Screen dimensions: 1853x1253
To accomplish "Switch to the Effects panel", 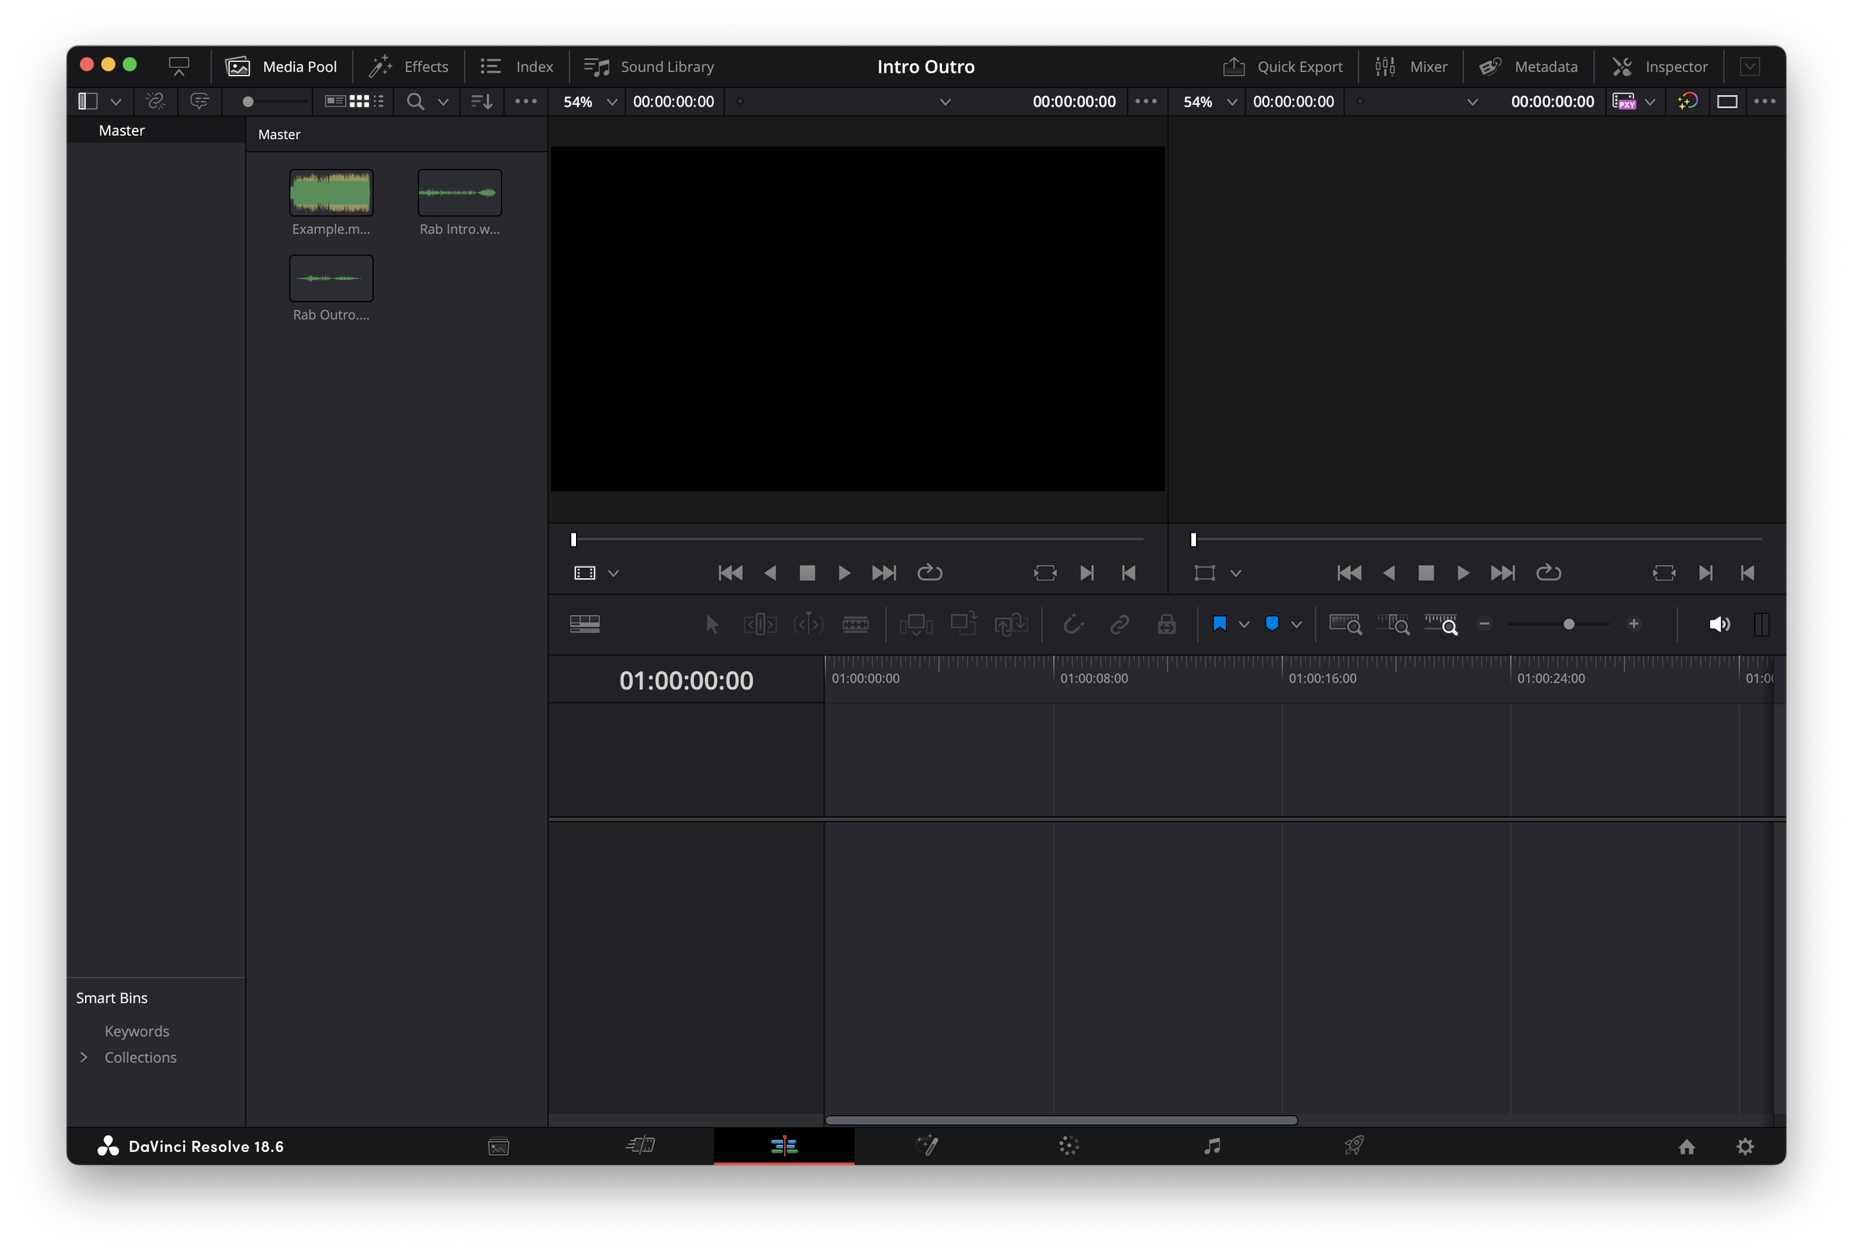I will point(408,66).
